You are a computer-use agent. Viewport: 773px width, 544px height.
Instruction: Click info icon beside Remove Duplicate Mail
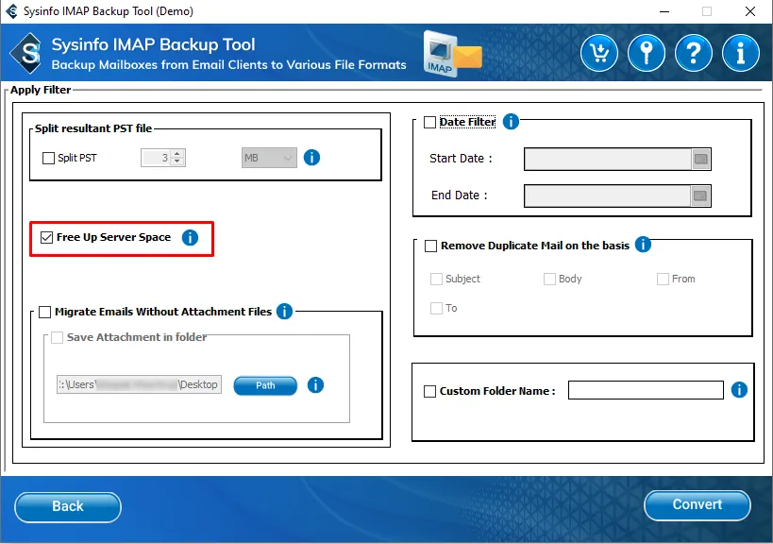click(643, 245)
